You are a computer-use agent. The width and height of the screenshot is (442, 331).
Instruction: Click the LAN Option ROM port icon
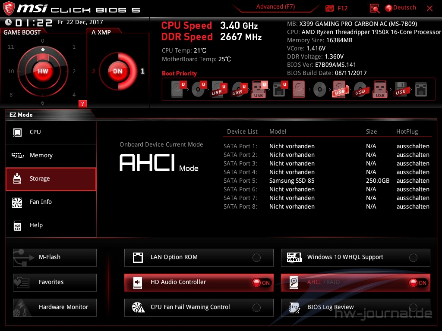coord(138,257)
